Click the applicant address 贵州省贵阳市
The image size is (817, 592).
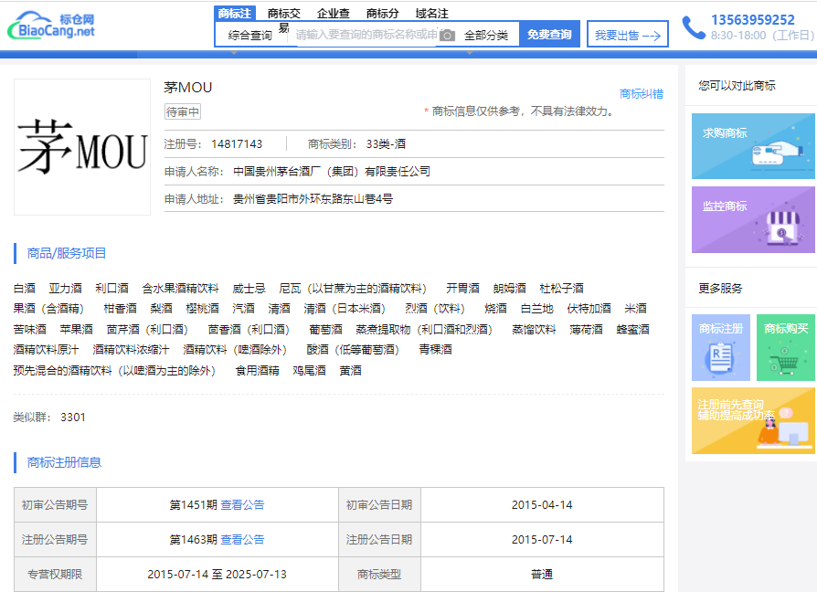click(x=313, y=199)
